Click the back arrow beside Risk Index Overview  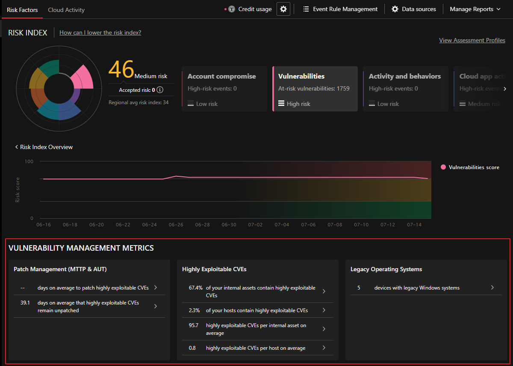(x=17, y=147)
